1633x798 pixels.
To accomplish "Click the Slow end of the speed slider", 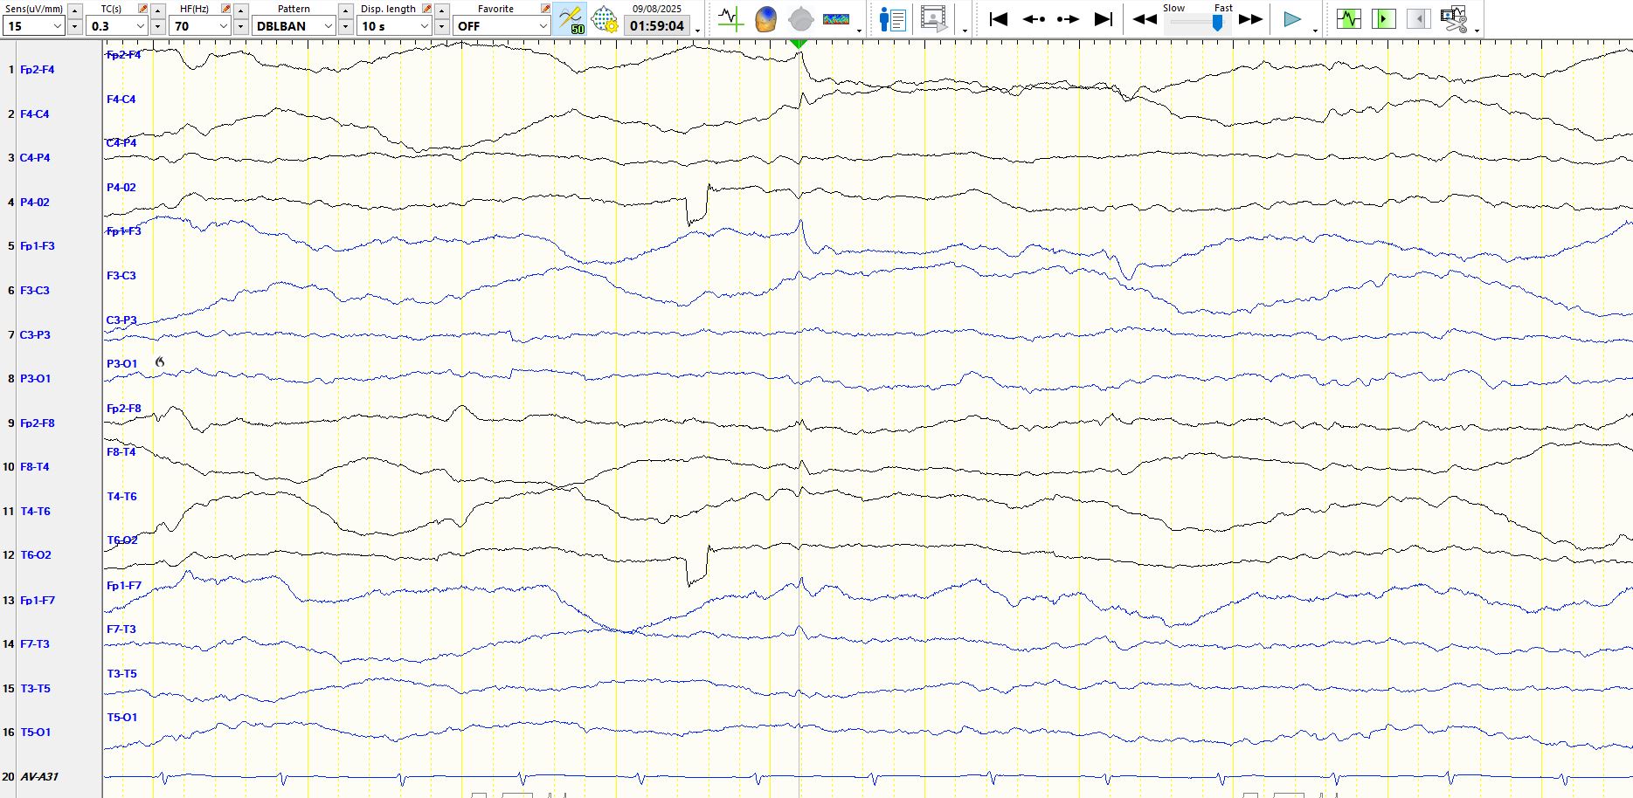I will pyautogui.click(x=1173, y=8).
